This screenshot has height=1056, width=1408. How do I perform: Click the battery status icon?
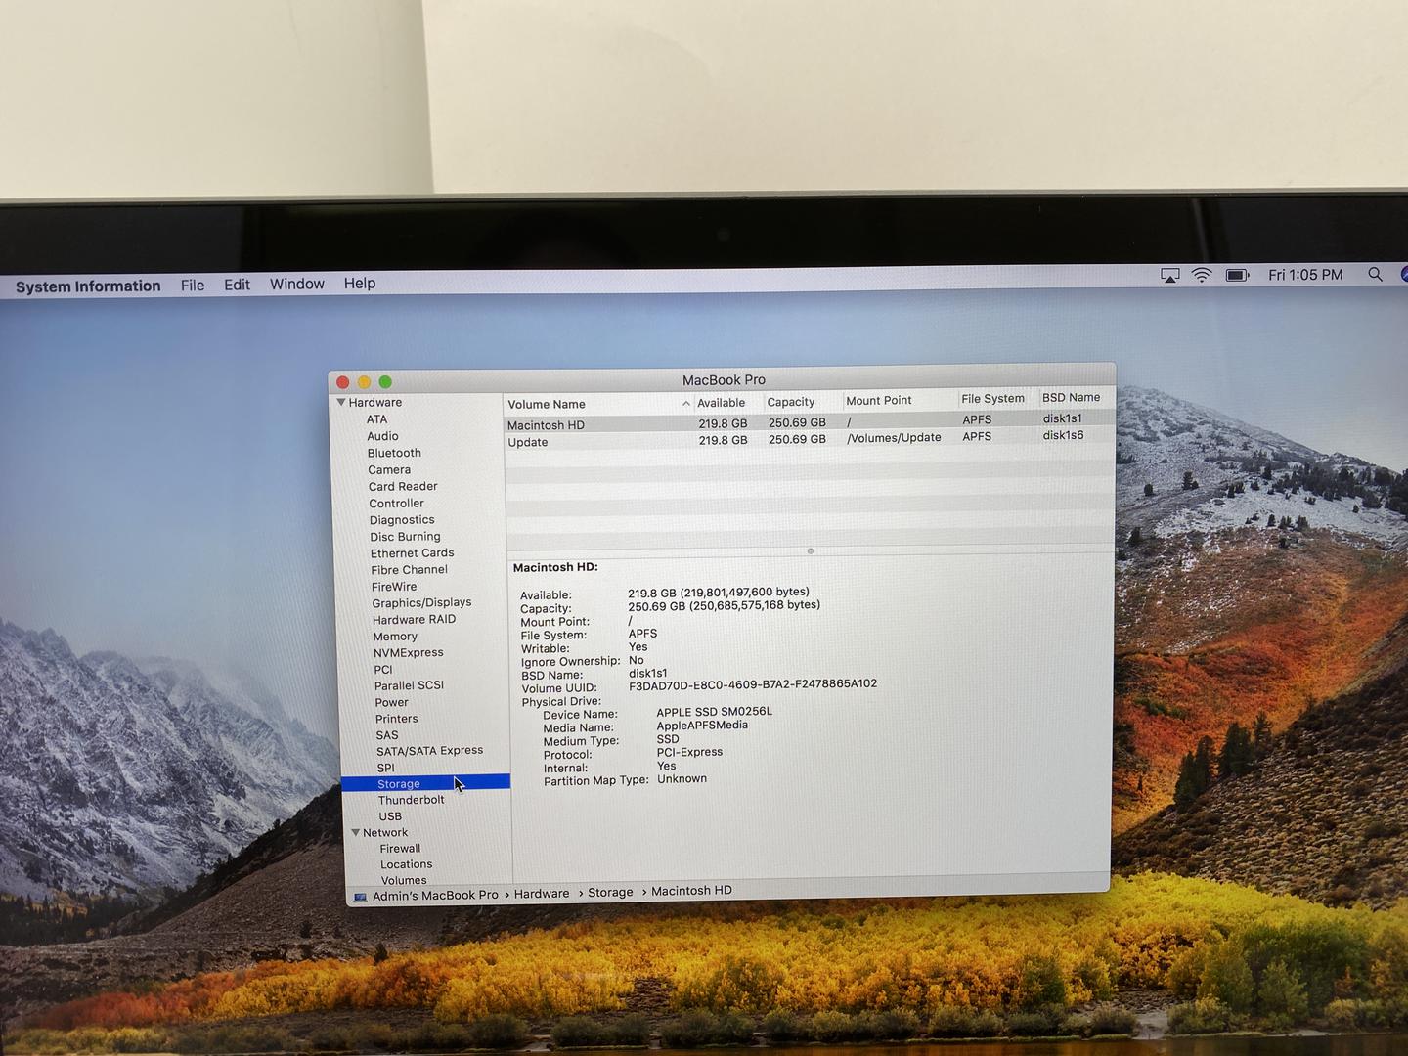(x=1237, y=276)
